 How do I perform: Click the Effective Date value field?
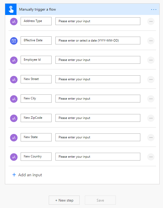[x=97, y=40]
